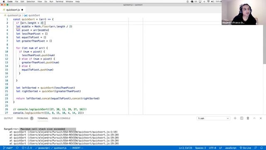Open the Terminal menu in menu bar
The width and height of the screenshot is (266, 150).
[59, 2]
